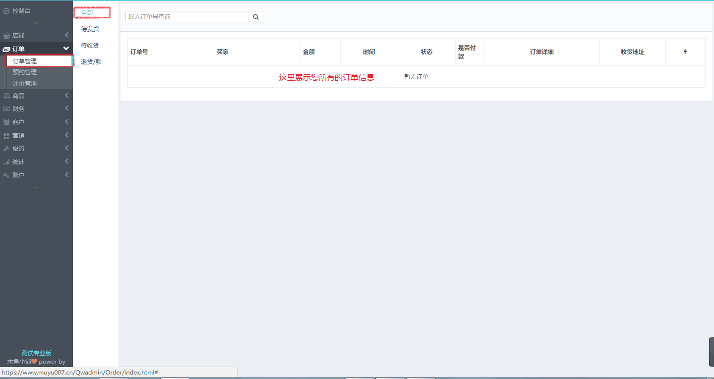Expand the 设置 settings section
This screenshot has width=714, height=379.
(x=66, y=148)
